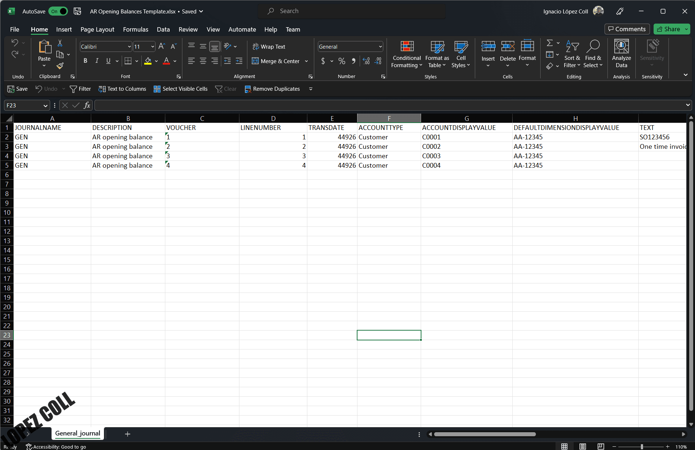The height and width of the screenshot is (450, 695).
Task: Open the font name dropdown (Calibri)
Action: pyautogui.click(x=129, y=46)
